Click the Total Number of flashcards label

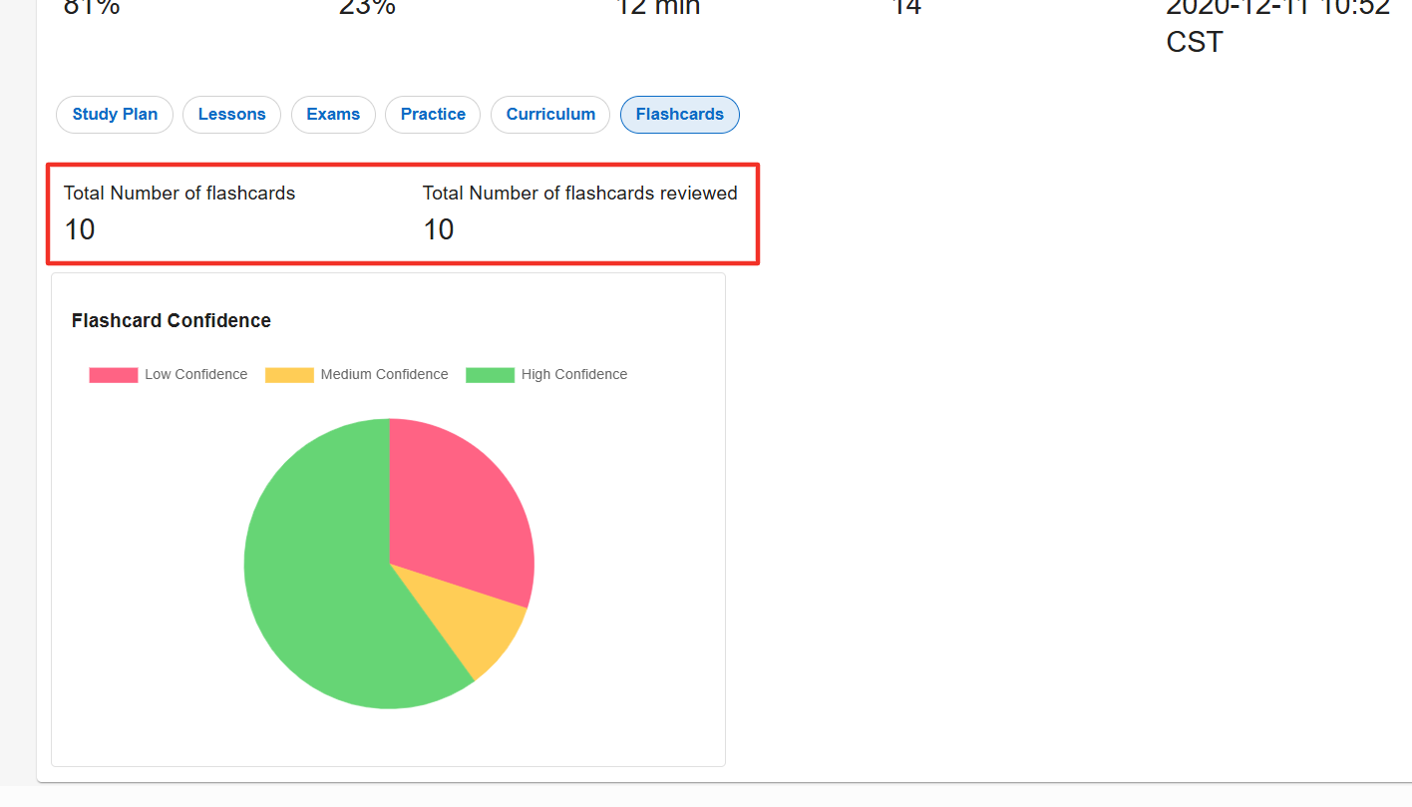179,194
